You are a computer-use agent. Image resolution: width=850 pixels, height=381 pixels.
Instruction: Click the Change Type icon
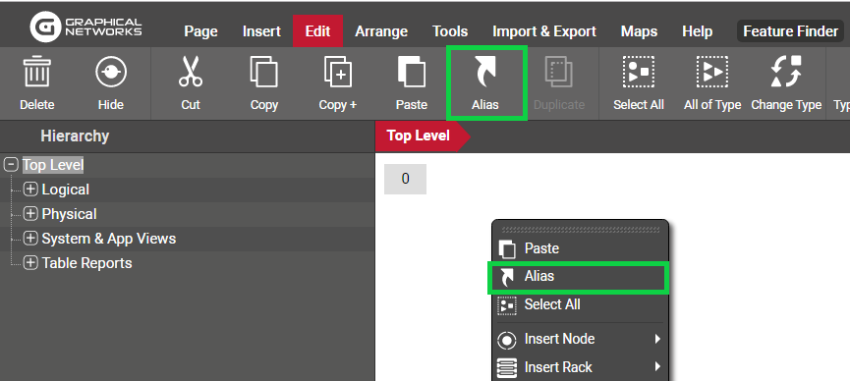pyautogui.click(x=786, y=72)
